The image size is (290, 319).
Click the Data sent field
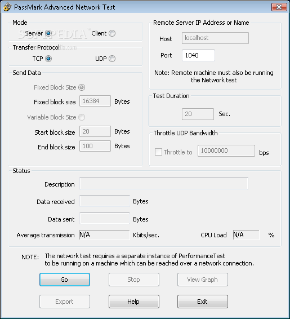click(x=105, y=218)
